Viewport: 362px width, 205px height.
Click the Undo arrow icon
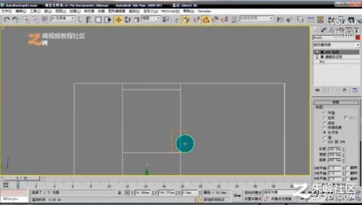point(6,20)
